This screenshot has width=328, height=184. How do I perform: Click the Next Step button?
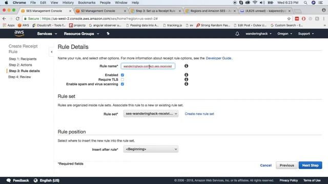point(310,165)
